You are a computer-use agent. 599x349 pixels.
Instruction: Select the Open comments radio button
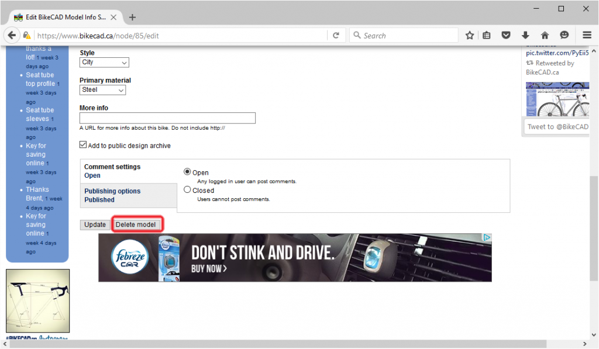[187, 172]
